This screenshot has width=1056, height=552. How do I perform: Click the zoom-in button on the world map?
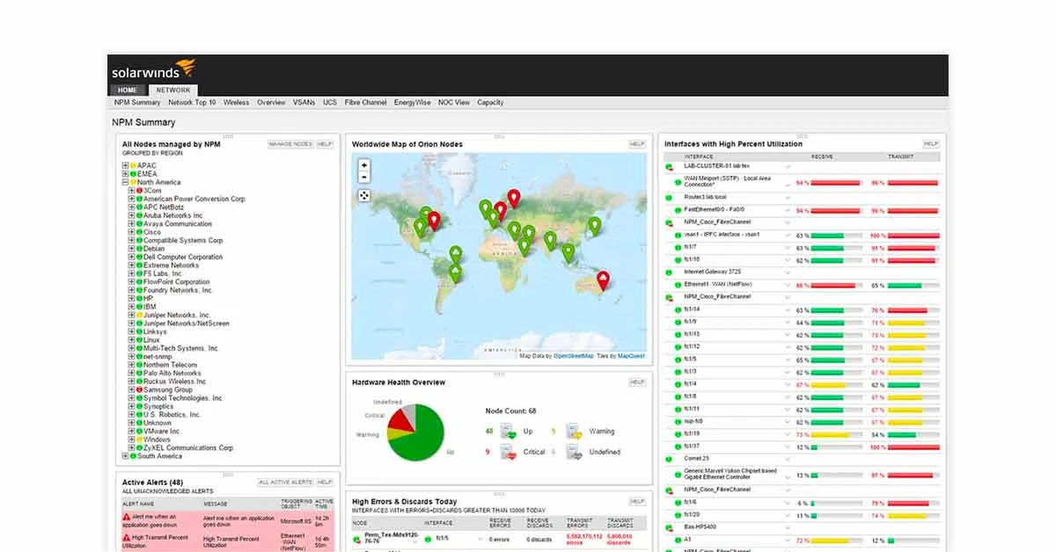(363, 165)
